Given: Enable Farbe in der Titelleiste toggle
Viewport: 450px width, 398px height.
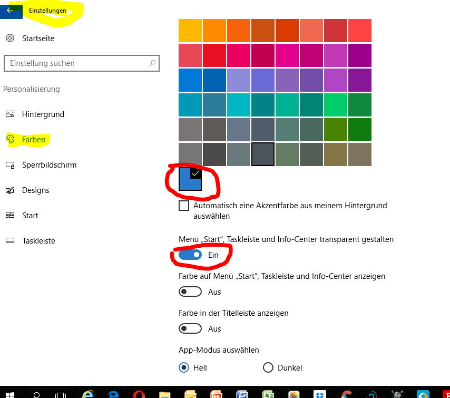Looking at the screenshot, I should click(190, 328).
